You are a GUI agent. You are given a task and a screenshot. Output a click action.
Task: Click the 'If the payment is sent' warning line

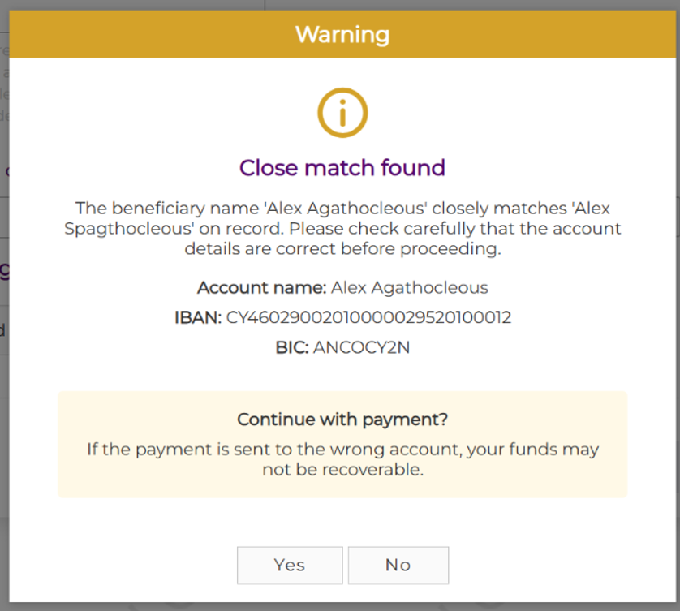[342, 449]
